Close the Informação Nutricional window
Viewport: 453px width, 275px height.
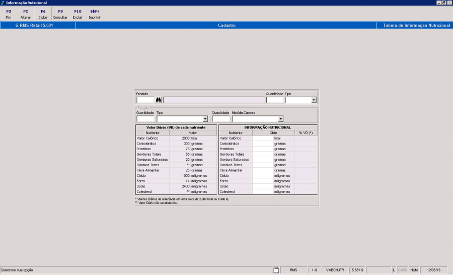[x=449, y=3]
